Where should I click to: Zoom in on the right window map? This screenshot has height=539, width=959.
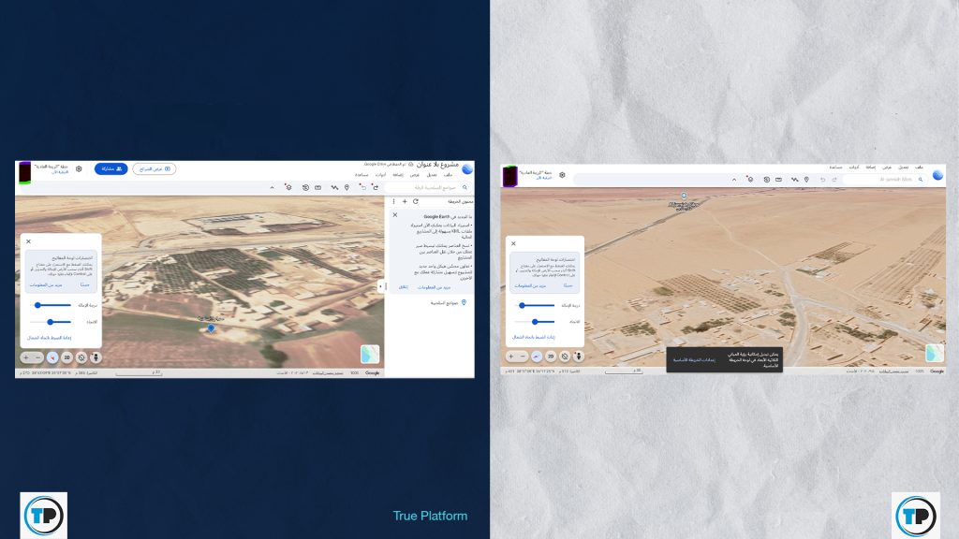pyautogui.click(x=510, y=357)
